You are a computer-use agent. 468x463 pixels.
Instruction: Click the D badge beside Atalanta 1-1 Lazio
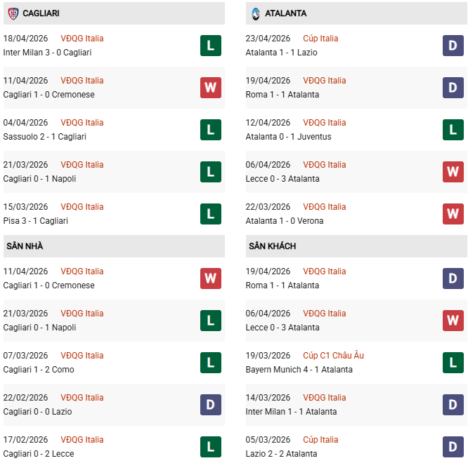coord(453,46)
